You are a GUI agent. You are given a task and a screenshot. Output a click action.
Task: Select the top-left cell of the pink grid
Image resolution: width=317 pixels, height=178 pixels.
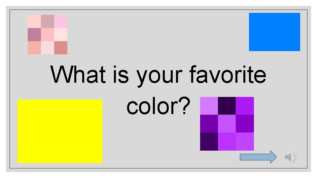coord(34,21)
